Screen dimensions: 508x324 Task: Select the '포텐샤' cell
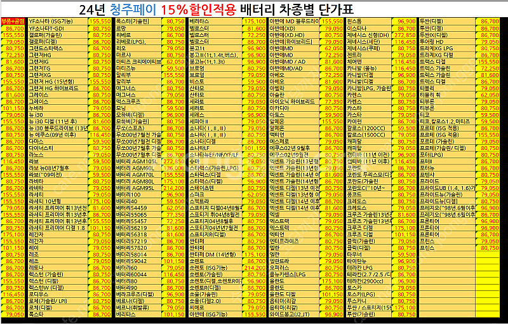pos(447,175)
